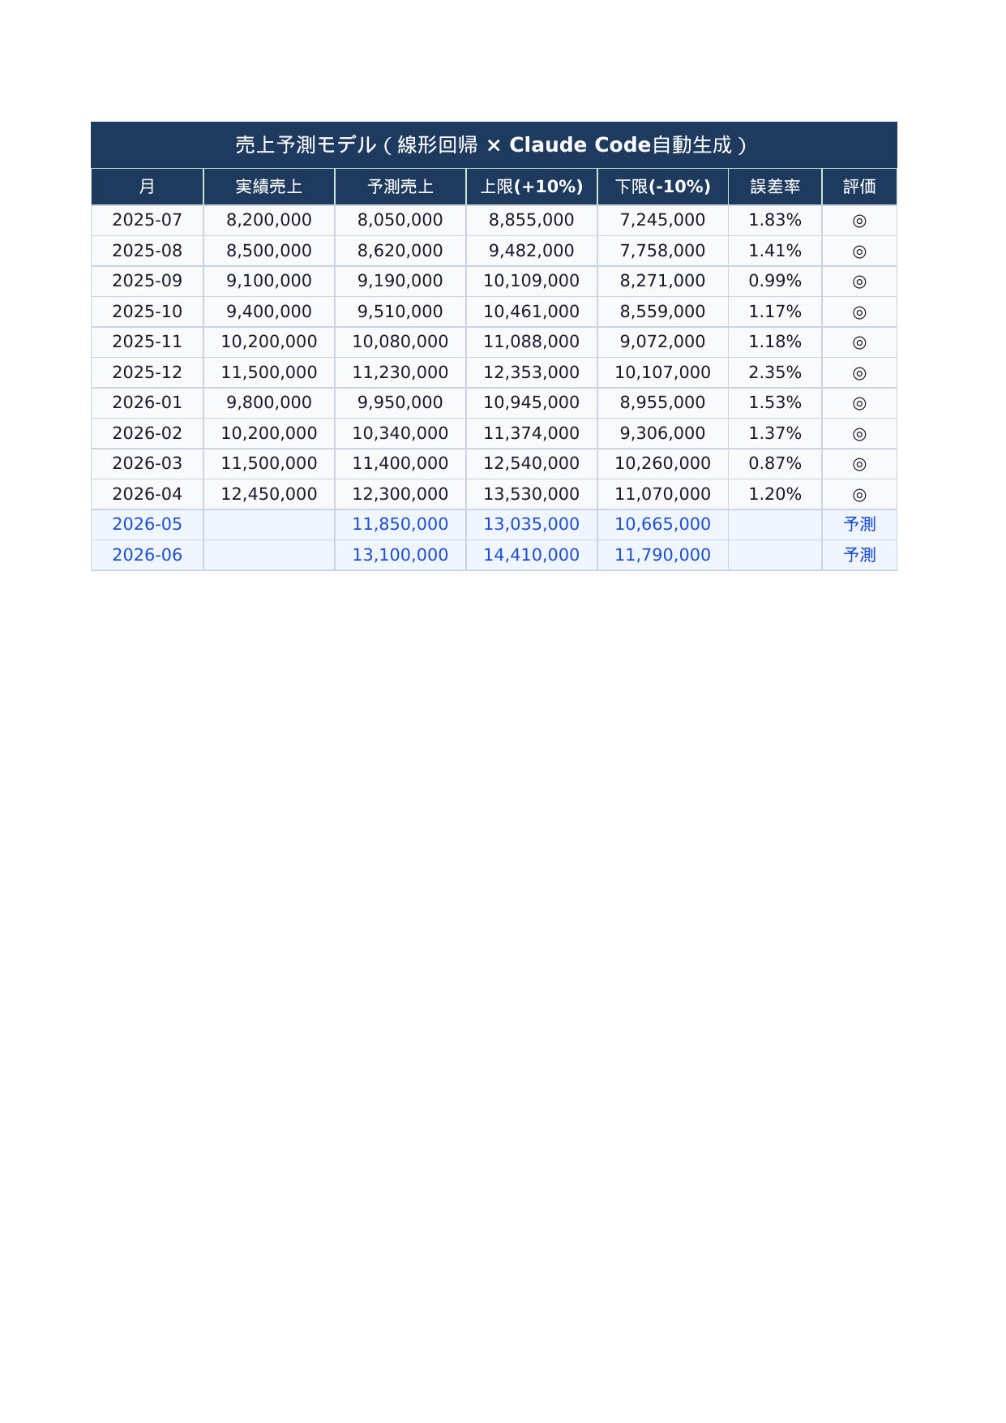Screen dimensions: 1006x1423
Task: Click the 予測 label in the 2026-06 row
Action: [859, 555]
